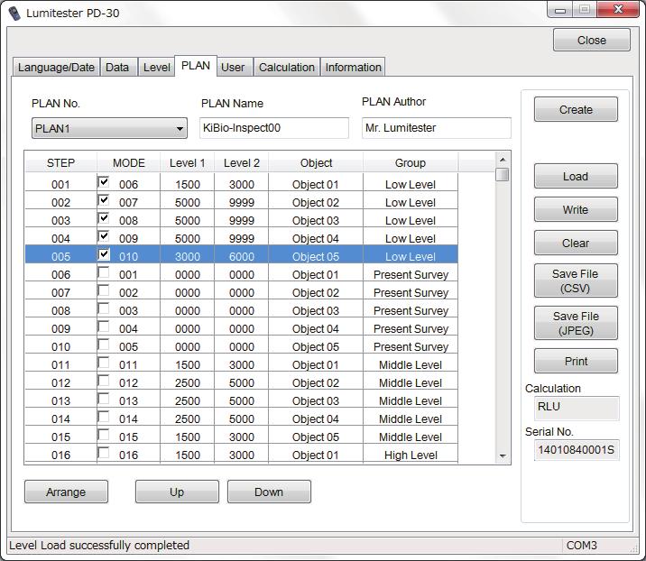Click COM3 port indicator in status bar
This screenshot has width=646, height=561.
click(581, 546)
